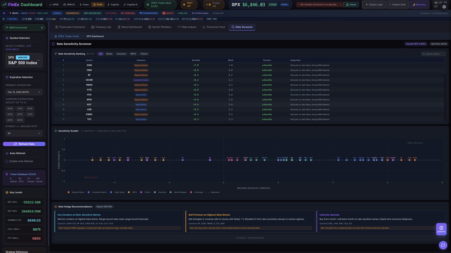This screenshot has width=451, height=253.
Task: Toggle REST Off in the header
Action: click(189, 4)
